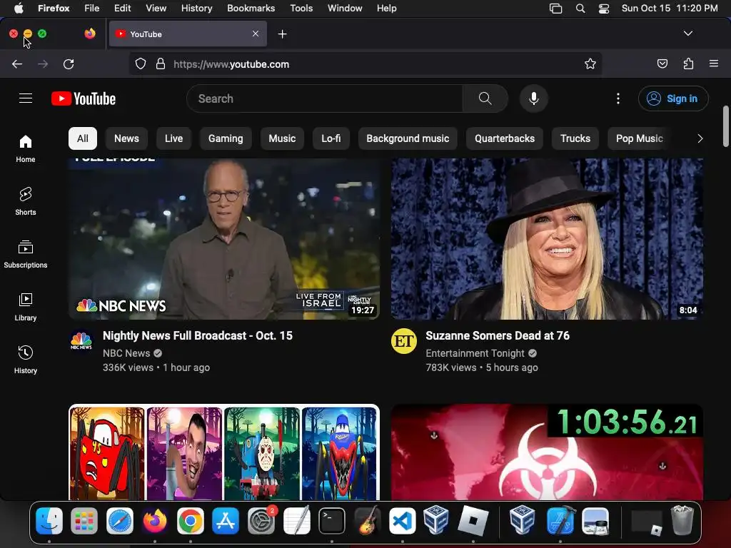Open macOS Control Center

point(604,9)
